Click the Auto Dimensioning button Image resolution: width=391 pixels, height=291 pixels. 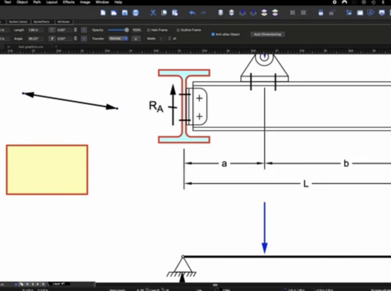pos(267,34)
